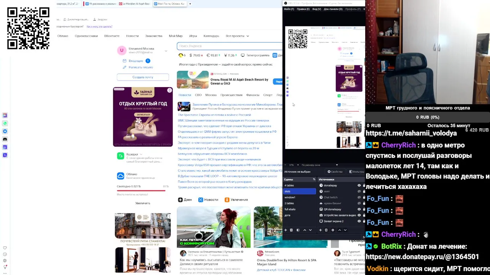
Task: Click the cloud storage usage progress bar
Action: pos(143,190)
